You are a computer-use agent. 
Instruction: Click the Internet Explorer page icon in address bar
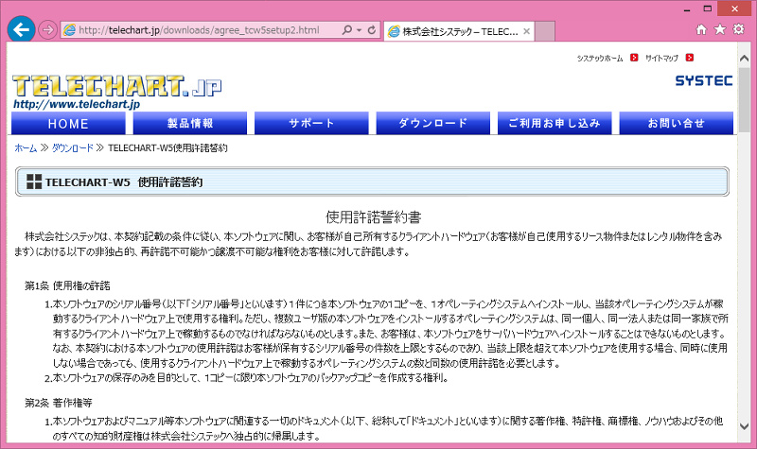[70, 30]
